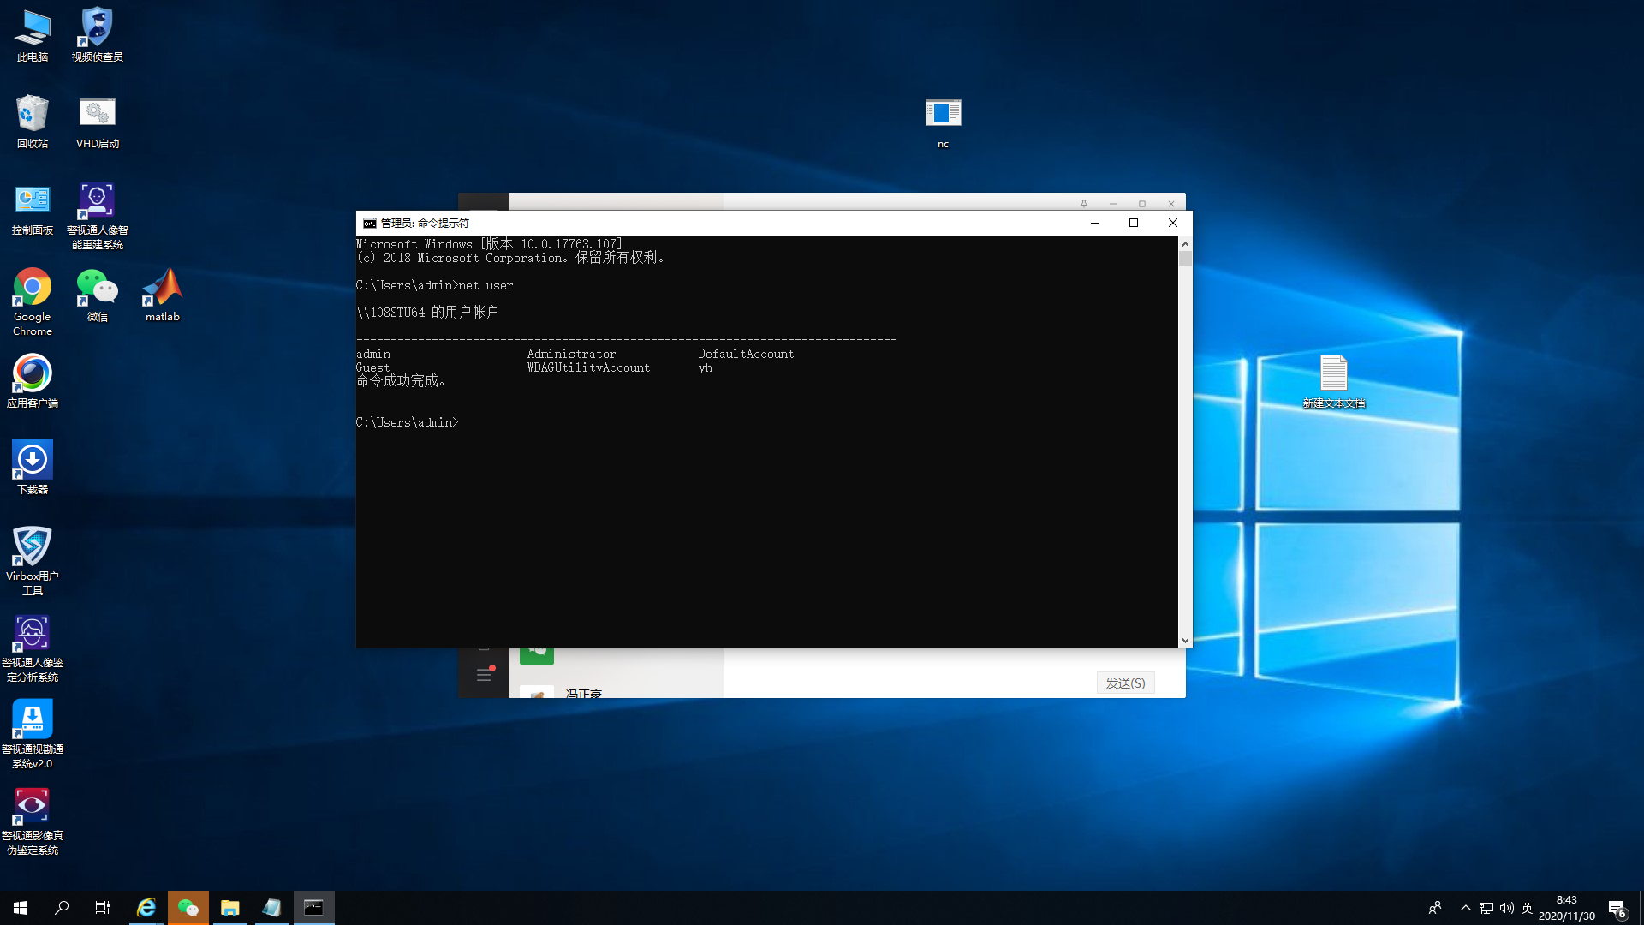
Task: Click the 发送(S) send button
Action: coord(1125,683)
